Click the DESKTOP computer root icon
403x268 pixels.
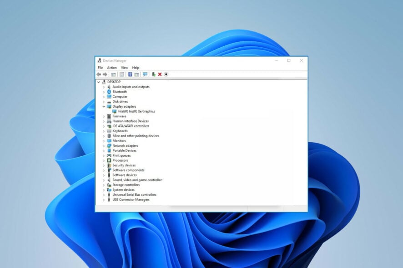click(x=104, y=82)
